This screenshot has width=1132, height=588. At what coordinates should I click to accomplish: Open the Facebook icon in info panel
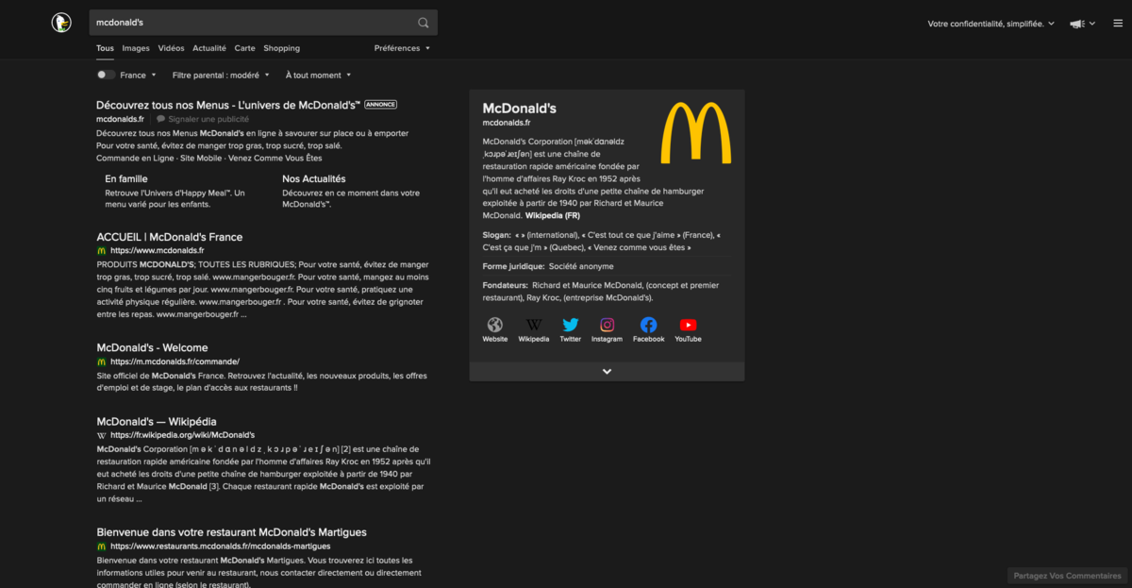(648, 325)
